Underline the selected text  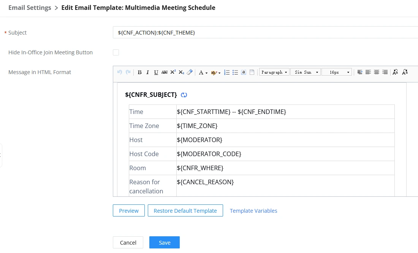[x=156, y=72]
